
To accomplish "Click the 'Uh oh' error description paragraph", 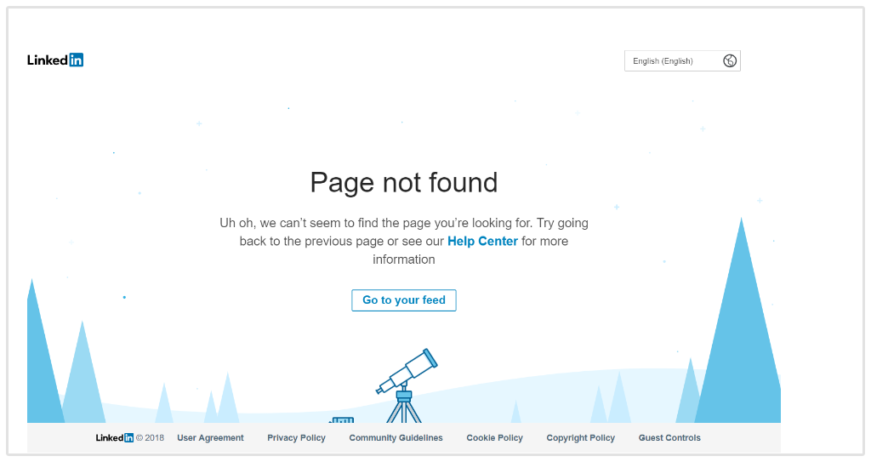I will coord(404,242).
